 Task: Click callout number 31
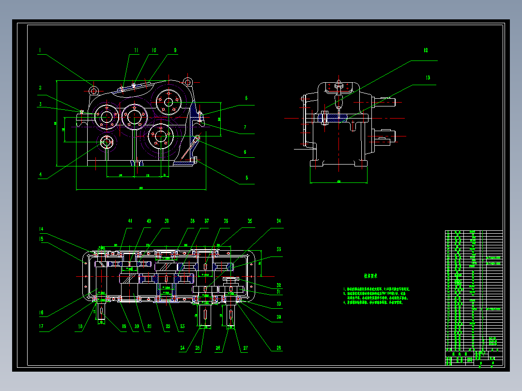pyautogui.click(x=278, y=292)
